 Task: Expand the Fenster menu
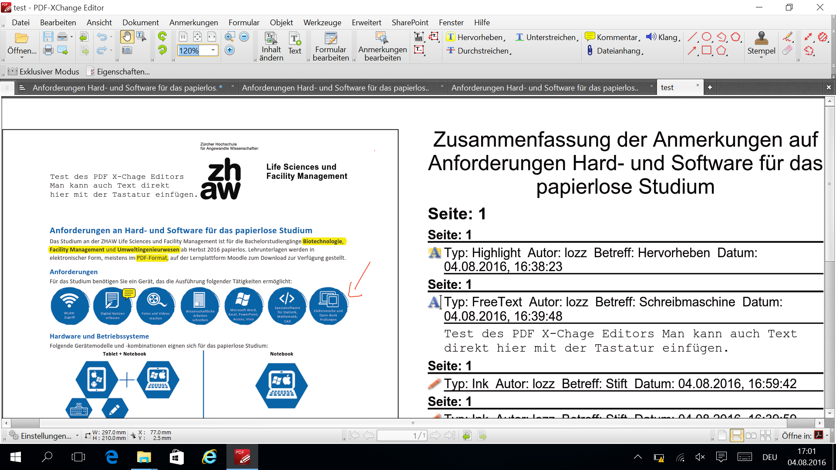click(x=451, y=22)
